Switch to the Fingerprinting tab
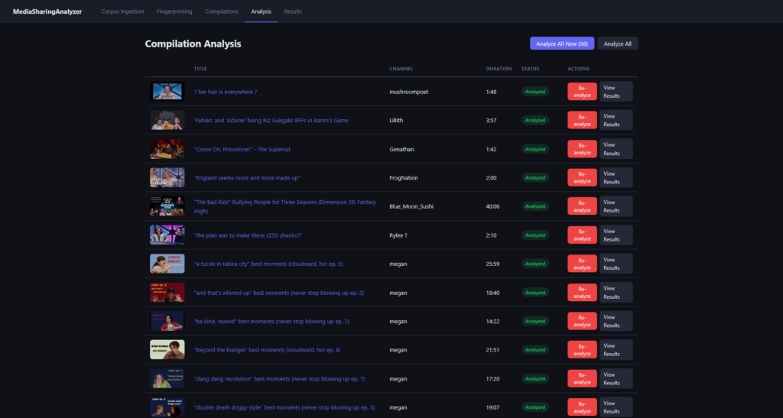Image resolution: width=783 pixels, height=418 pixels. pos(175,11)
